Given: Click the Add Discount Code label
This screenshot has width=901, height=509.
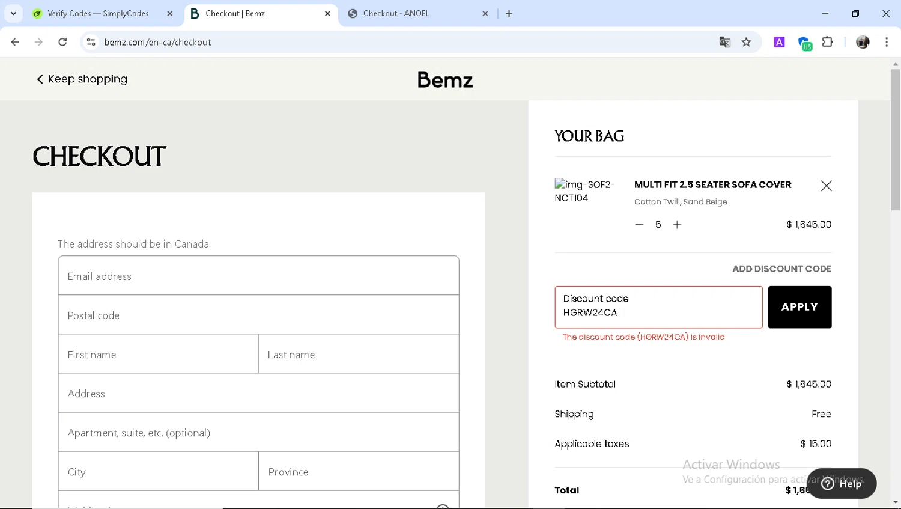Looking at the screenshot, I should [x=781, y=269].
